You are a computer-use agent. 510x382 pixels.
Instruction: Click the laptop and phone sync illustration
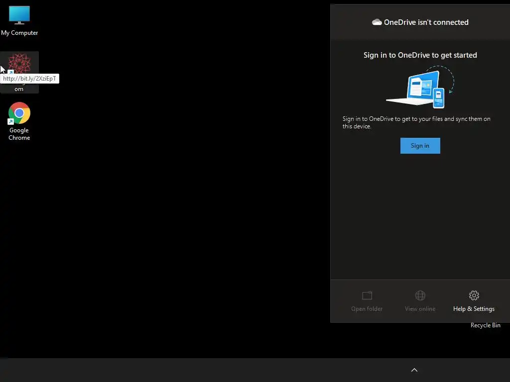[420, 87]
